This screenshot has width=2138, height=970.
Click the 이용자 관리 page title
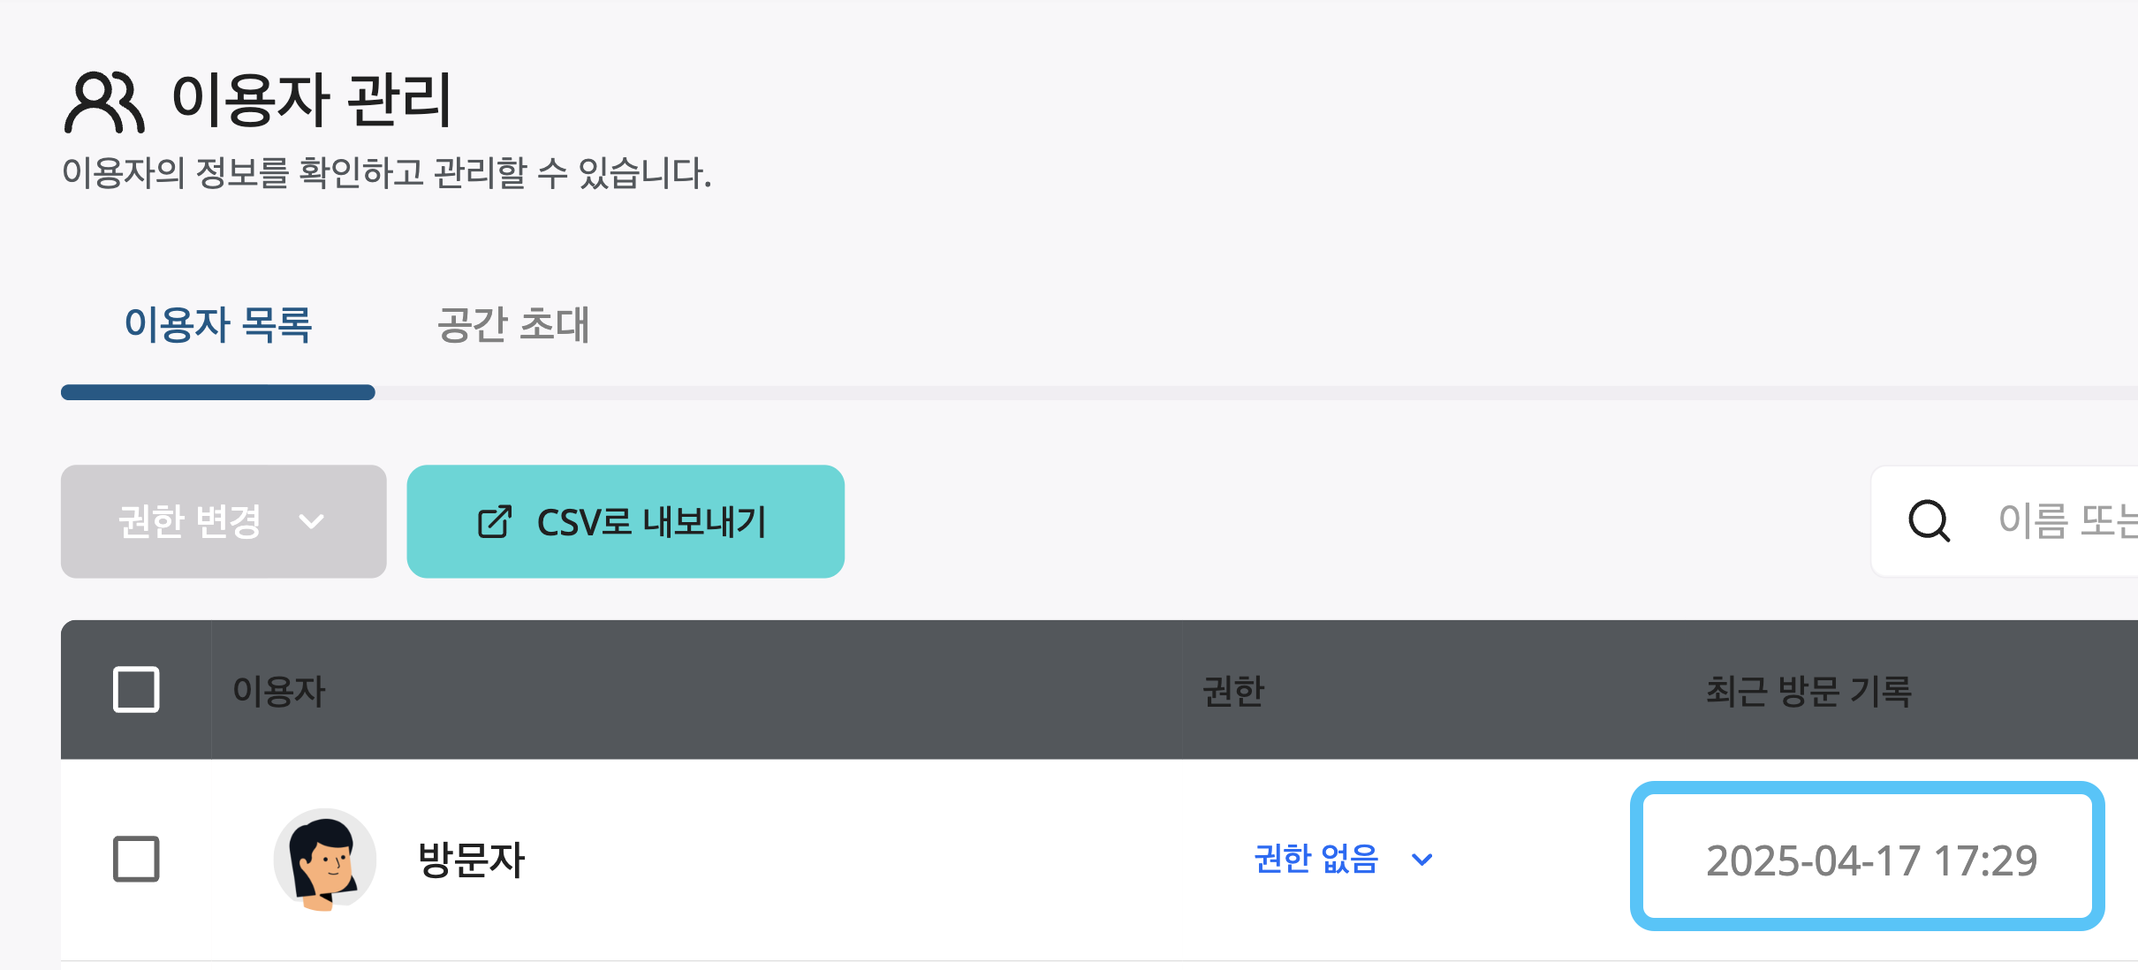[x=312, y=99]
